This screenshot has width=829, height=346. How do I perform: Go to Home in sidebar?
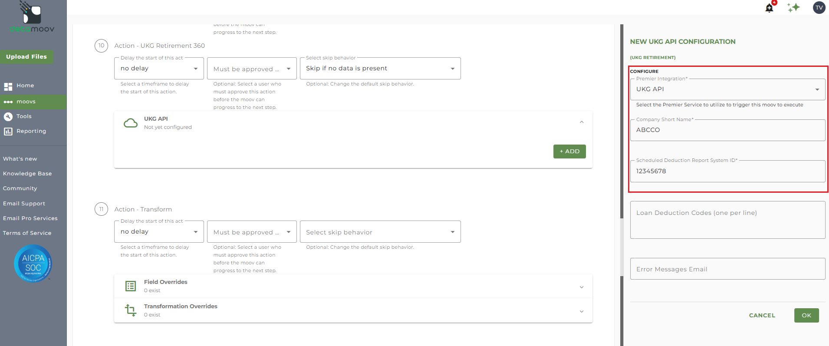(25, 86)
